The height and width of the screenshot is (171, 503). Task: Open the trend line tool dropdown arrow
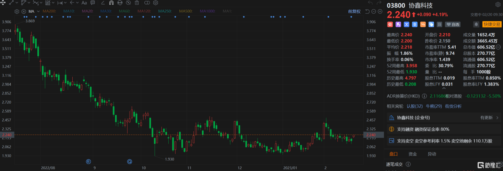(17, 3)
